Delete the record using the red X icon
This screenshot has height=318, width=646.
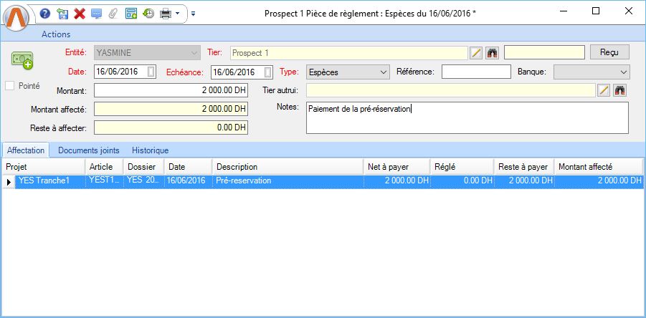pyautogui.click(x=80, y=13)
